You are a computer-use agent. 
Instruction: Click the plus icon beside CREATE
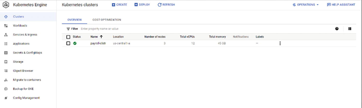pos(113,5)
